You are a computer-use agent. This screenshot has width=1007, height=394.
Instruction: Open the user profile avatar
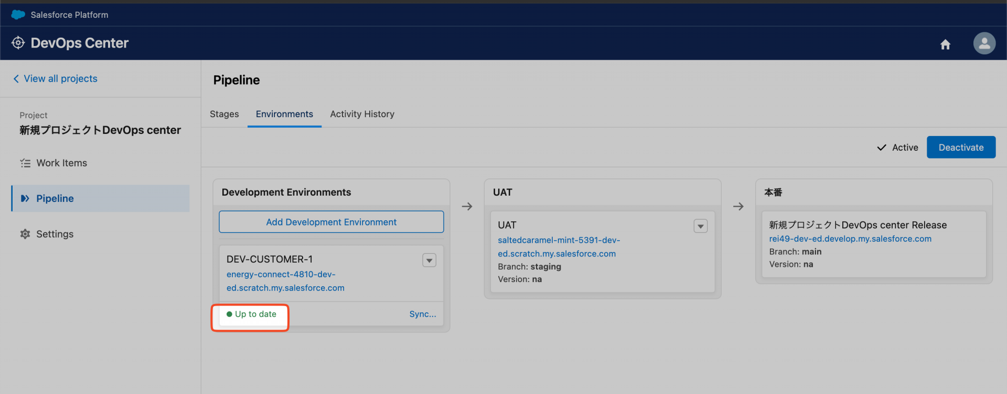tap(984, 43)
